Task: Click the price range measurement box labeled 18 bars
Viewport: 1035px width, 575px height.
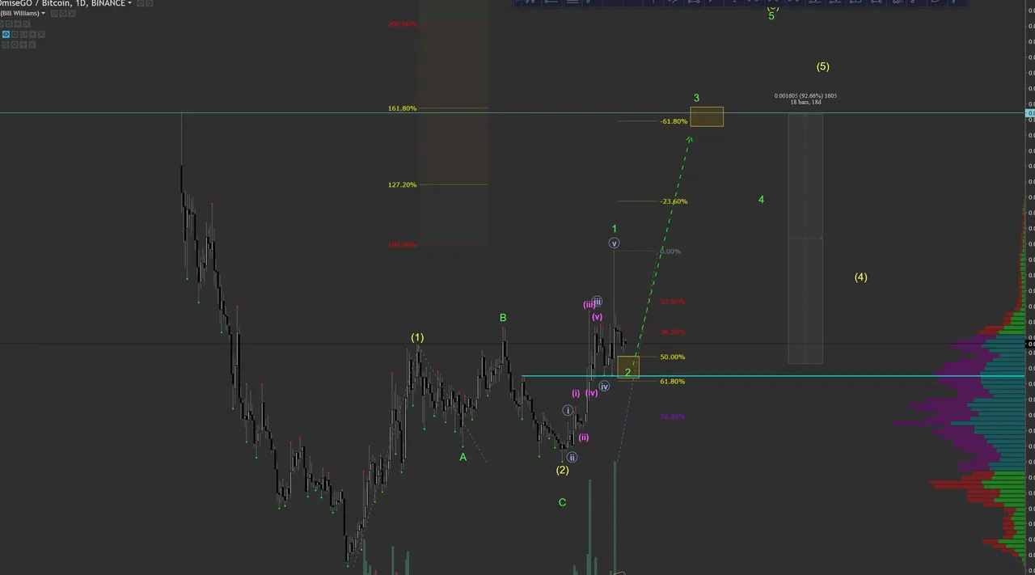Action: click(805, 238)
